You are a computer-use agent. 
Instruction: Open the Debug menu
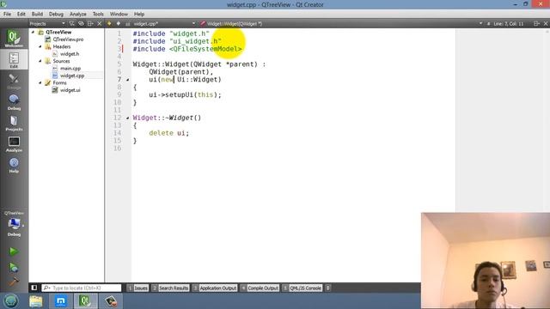pos(56,14)
